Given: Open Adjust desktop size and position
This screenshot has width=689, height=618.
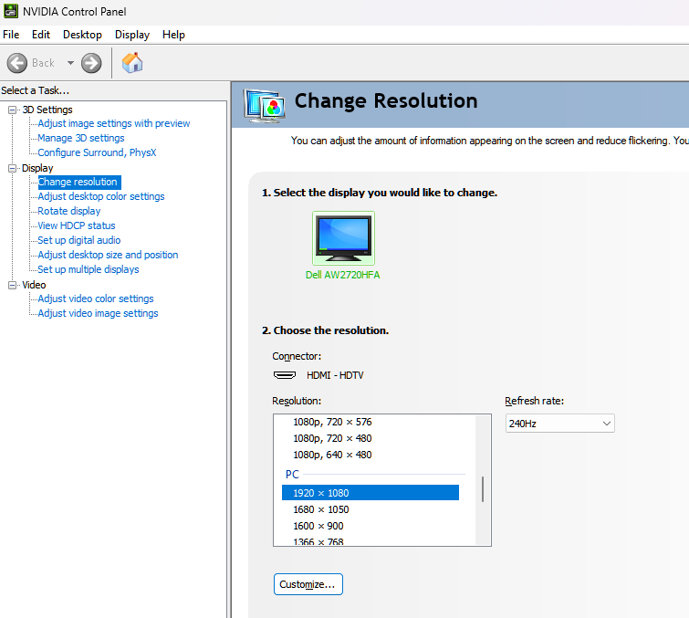Looking at the screenshot, I should point(108,255).
